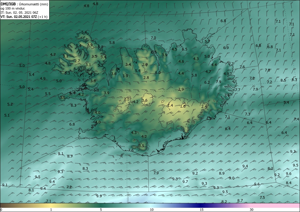The image size is (300, 212).
Task: Click the '10' label on the color scale
Action: pyautogui.click(x=151, y=210)
